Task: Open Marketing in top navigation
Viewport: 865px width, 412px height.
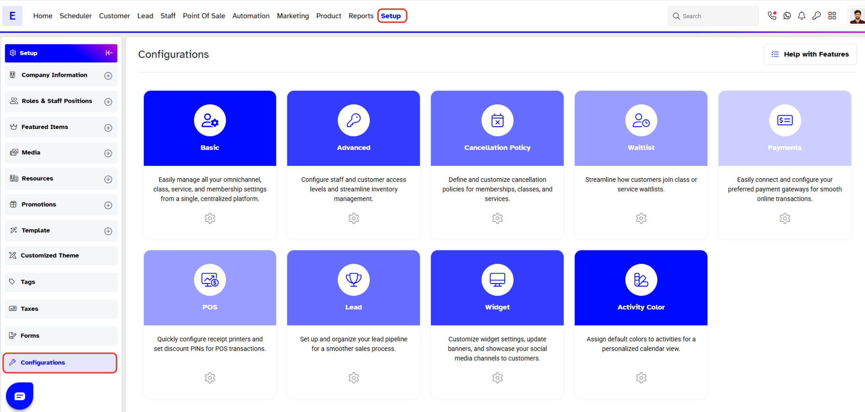Action: tap(293, 16)
